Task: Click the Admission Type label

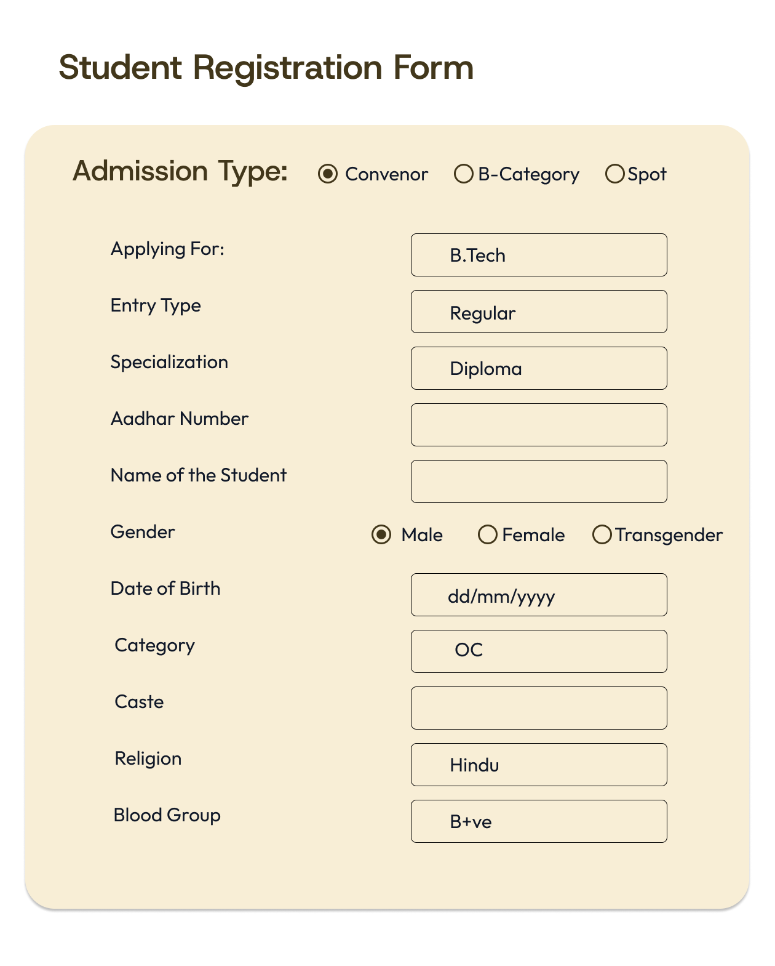Action: [x=180, y=171]
